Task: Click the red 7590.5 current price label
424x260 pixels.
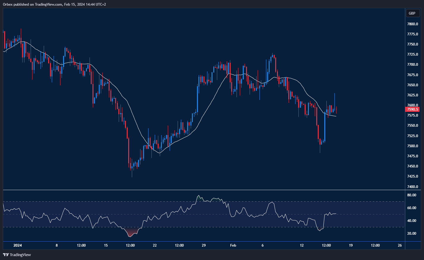Action: [x=412, y=109]
